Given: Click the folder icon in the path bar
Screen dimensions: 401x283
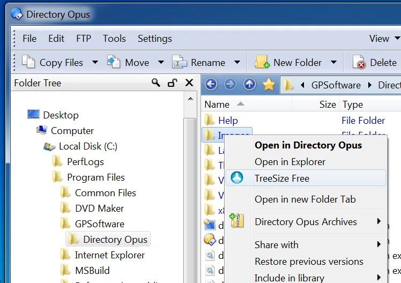Looking at the screenshot, I should coord(288,85).
